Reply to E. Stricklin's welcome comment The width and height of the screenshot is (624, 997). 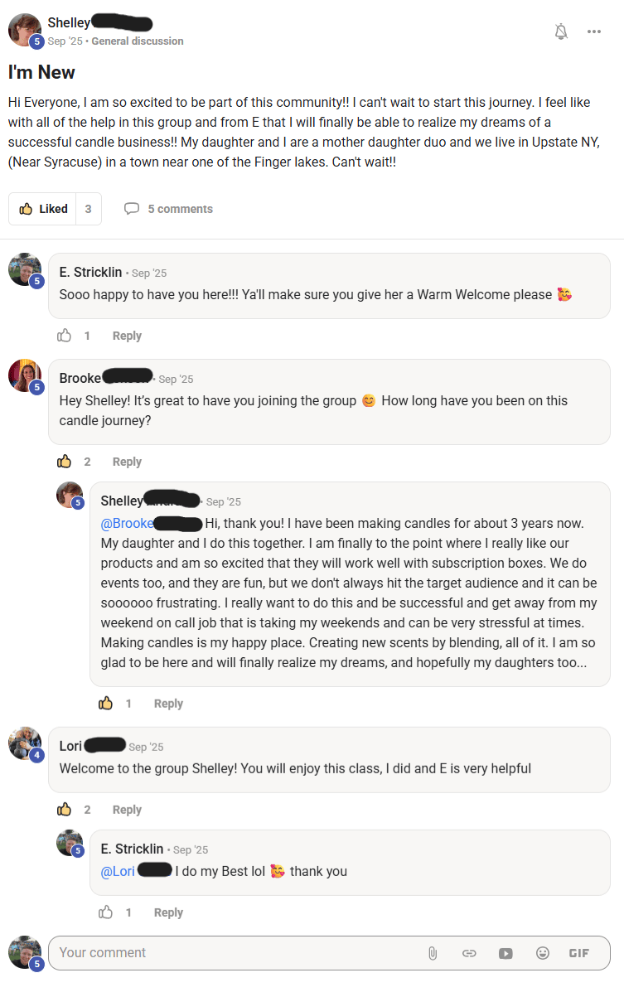[127, 336]
